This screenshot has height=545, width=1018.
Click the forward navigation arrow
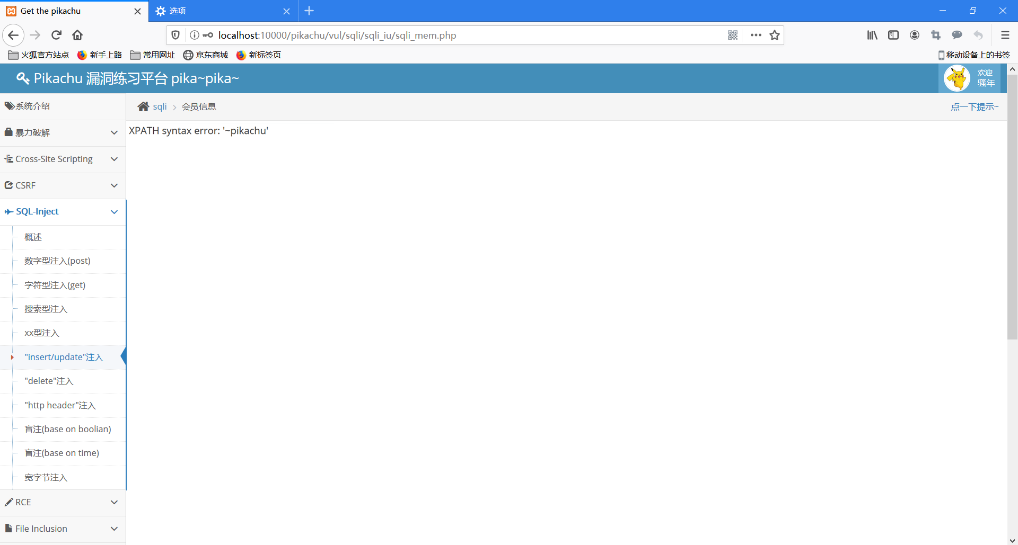pos(35,35)
